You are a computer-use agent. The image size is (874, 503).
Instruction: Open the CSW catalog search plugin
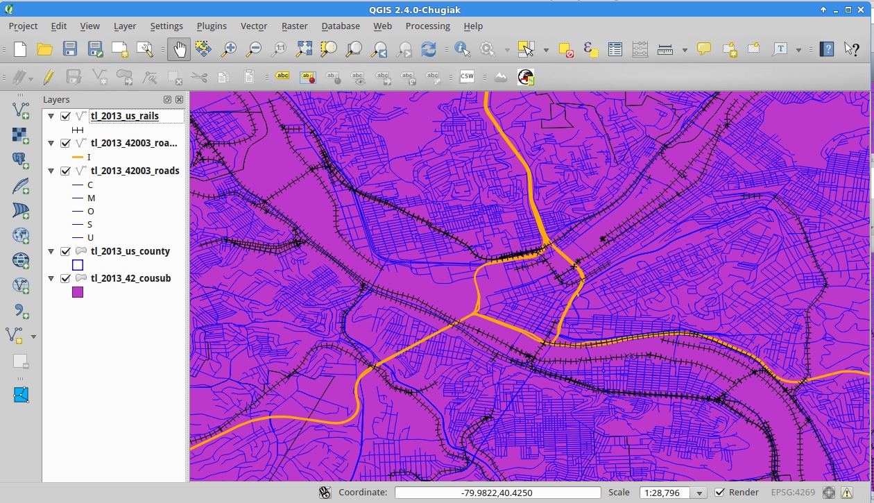tap(467, 77)
